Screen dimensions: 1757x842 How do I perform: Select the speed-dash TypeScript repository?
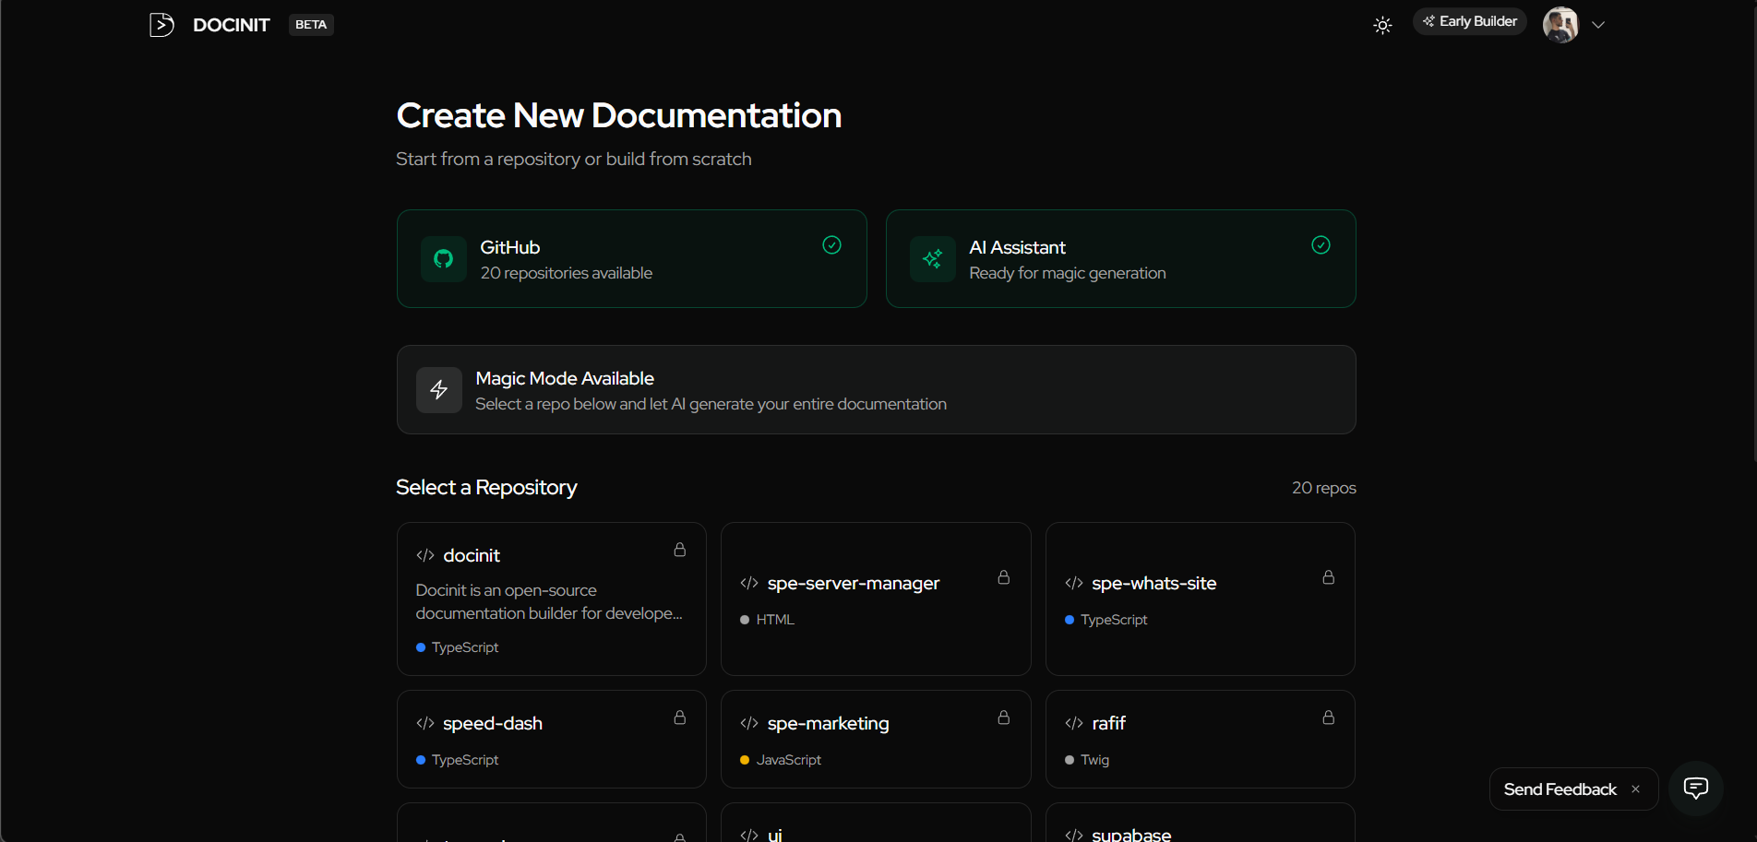click(x=551, y=739)
